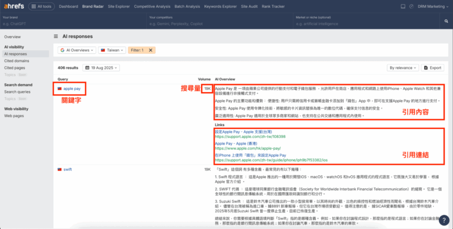This screenshot has width=453, height=229.
Task: Toggle sidebar with hamburger icon
Action: point(55,36)
